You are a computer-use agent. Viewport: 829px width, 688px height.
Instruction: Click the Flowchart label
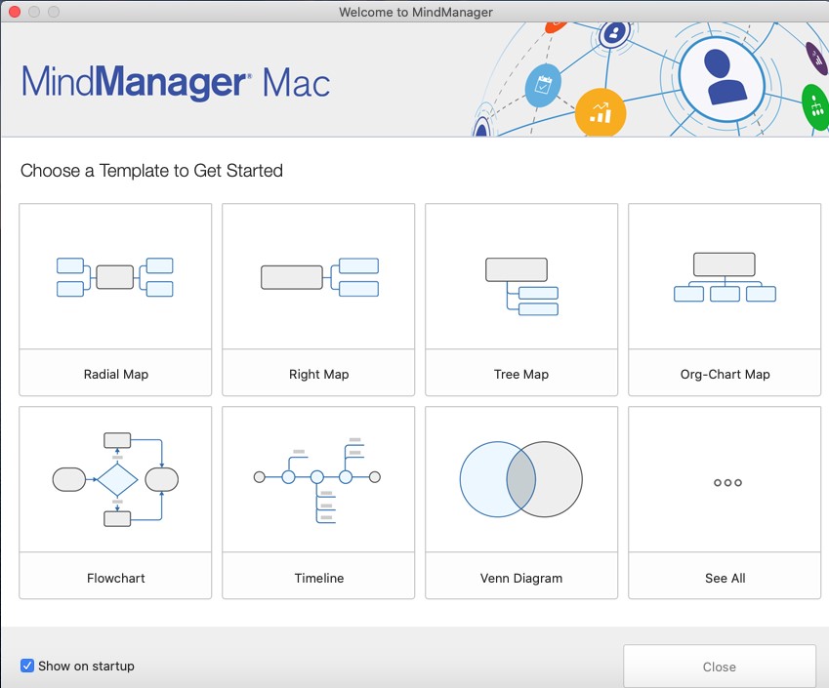pyautogui.click(x=116, y=578)
